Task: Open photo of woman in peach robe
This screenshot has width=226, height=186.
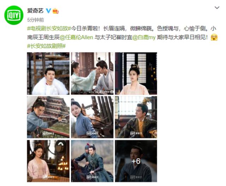Action: (136, 73)
